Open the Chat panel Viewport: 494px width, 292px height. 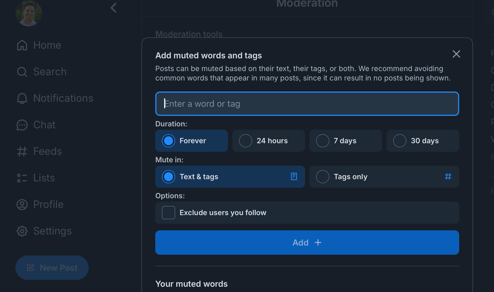(x=44, y=125)
